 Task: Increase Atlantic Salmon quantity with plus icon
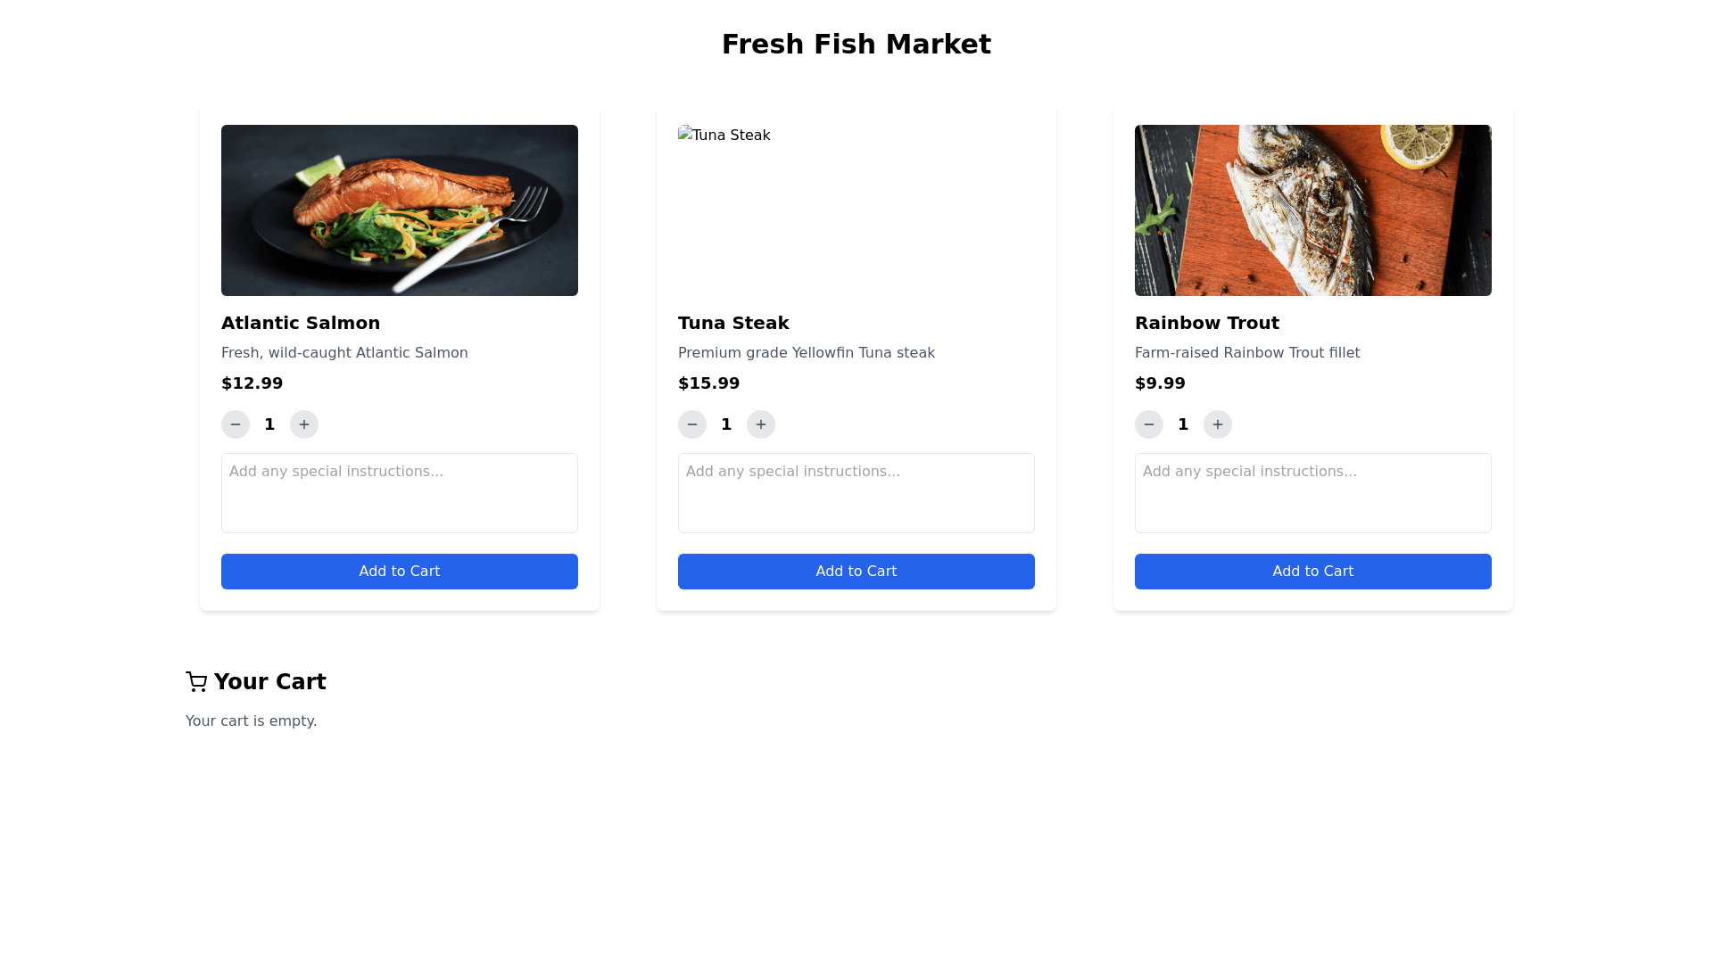pyautogui.click(x=304, y=424)
